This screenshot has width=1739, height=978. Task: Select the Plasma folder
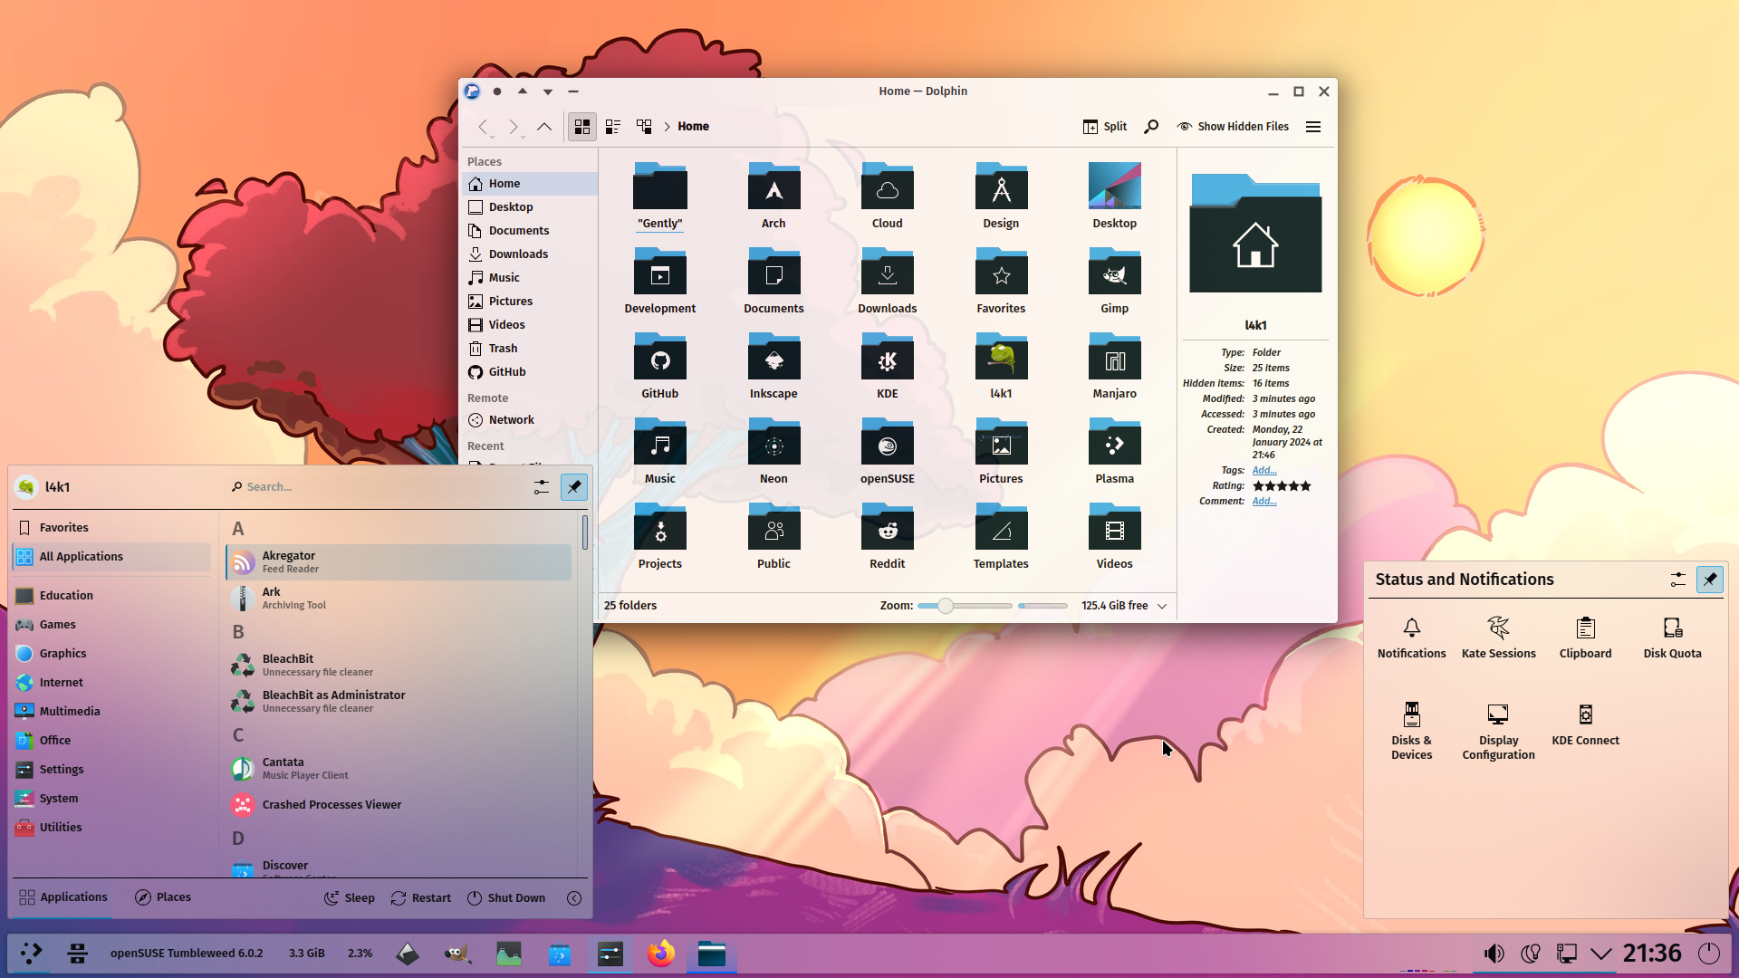(1114, 452)
